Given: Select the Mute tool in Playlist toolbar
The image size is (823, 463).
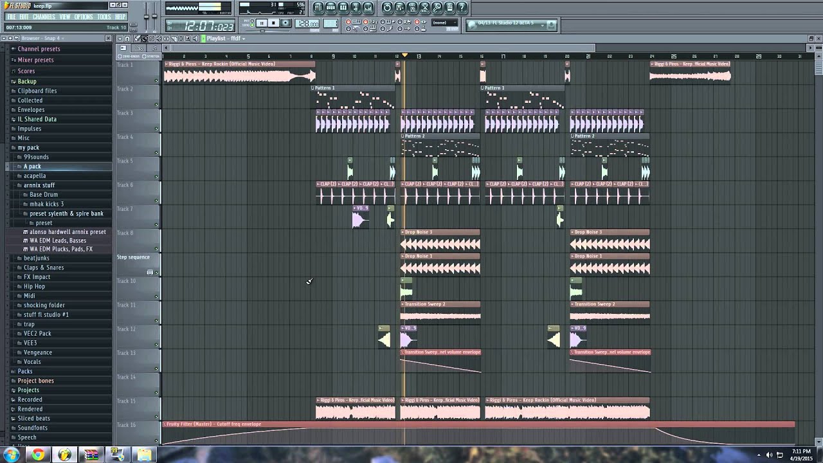Looking at the screenshot, I should point(159,39).
